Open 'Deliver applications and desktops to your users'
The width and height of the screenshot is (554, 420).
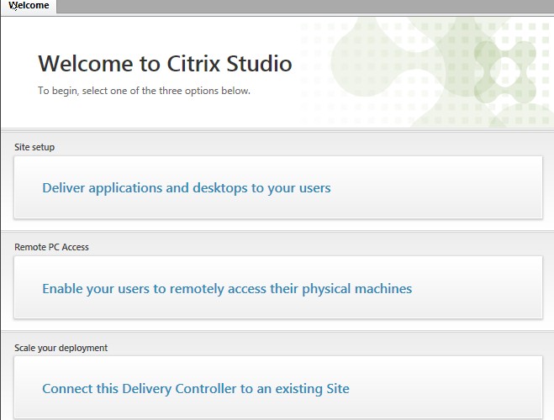coord(186,188)
